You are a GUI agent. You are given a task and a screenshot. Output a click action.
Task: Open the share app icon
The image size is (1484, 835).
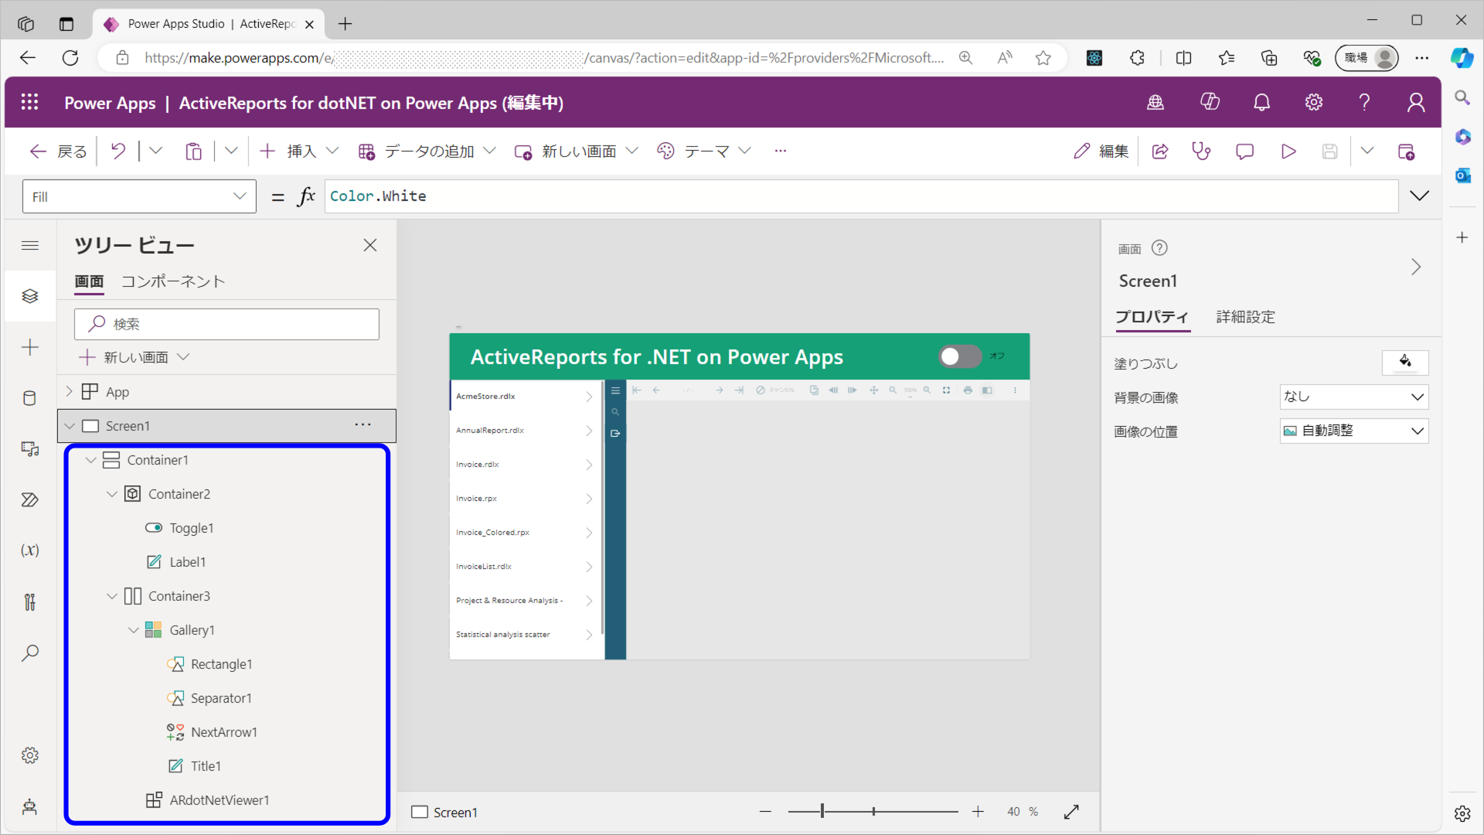coord(1160,152)
